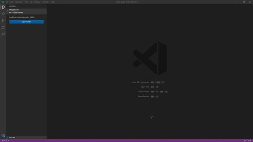Click the Open Folder shortcut hint in editor

click(x=153, y=92)
